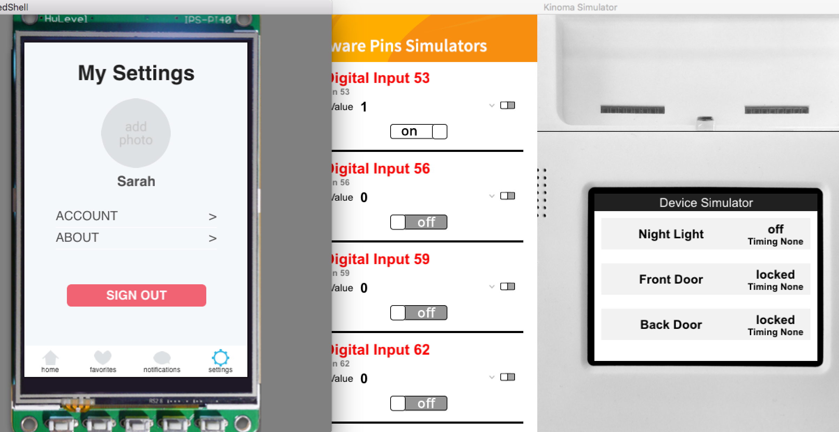839x432 pixels.
Task: Click SIGN OUT button
Action: click(137, 295)
